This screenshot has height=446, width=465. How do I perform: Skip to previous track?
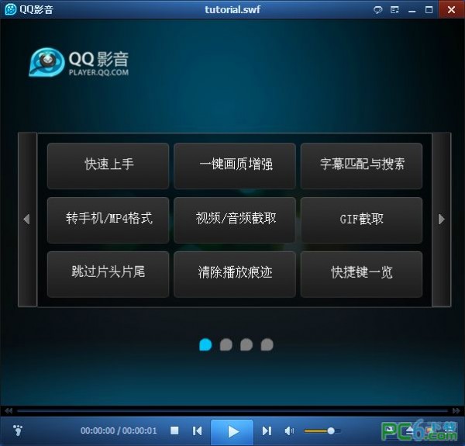198,431
